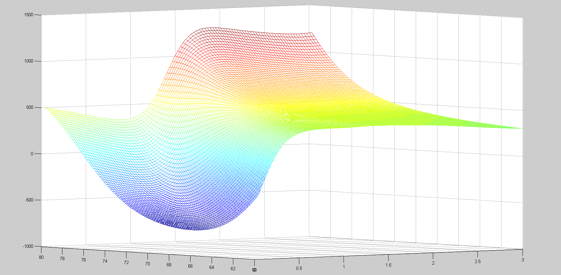This screenshot has height=275, width=561.
Task: Select the "70" bottom axis tick label
Action: [x=148, y=264]
